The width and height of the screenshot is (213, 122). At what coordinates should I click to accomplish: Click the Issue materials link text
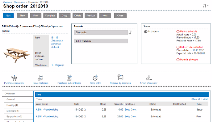coord(40,83)
